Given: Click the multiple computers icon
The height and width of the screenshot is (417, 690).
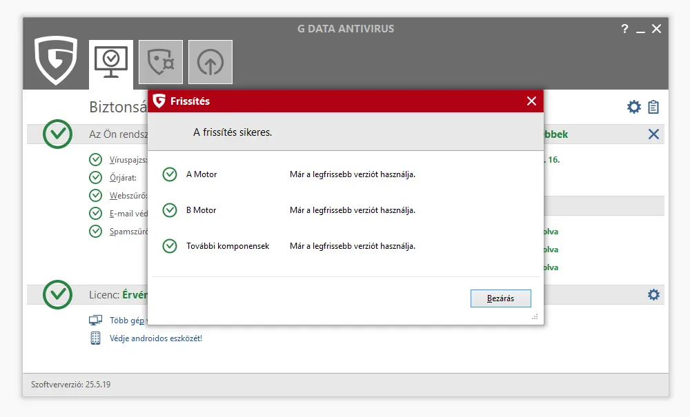Looking at the screenshot, I should [x=96, y=321].
